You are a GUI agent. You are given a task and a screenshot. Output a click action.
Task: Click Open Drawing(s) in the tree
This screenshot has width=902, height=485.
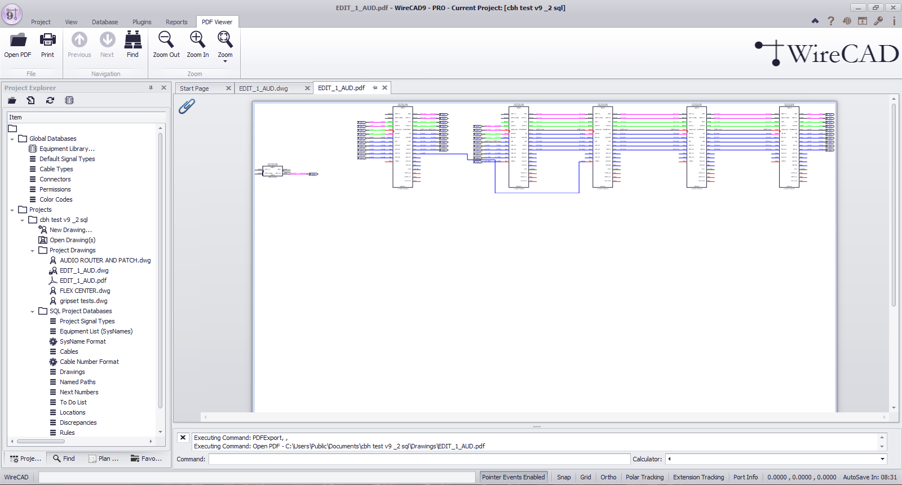point(72,240)
